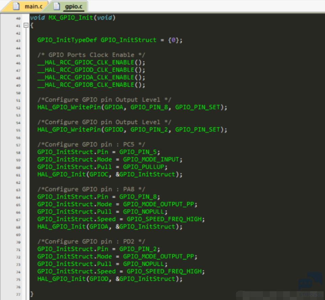Click 'HAL_GPIO_Init(GPIOA, &GPIO_InitStruct);' line
The height and width of the screenshot is (300, 325).
[x=110, y=227]
